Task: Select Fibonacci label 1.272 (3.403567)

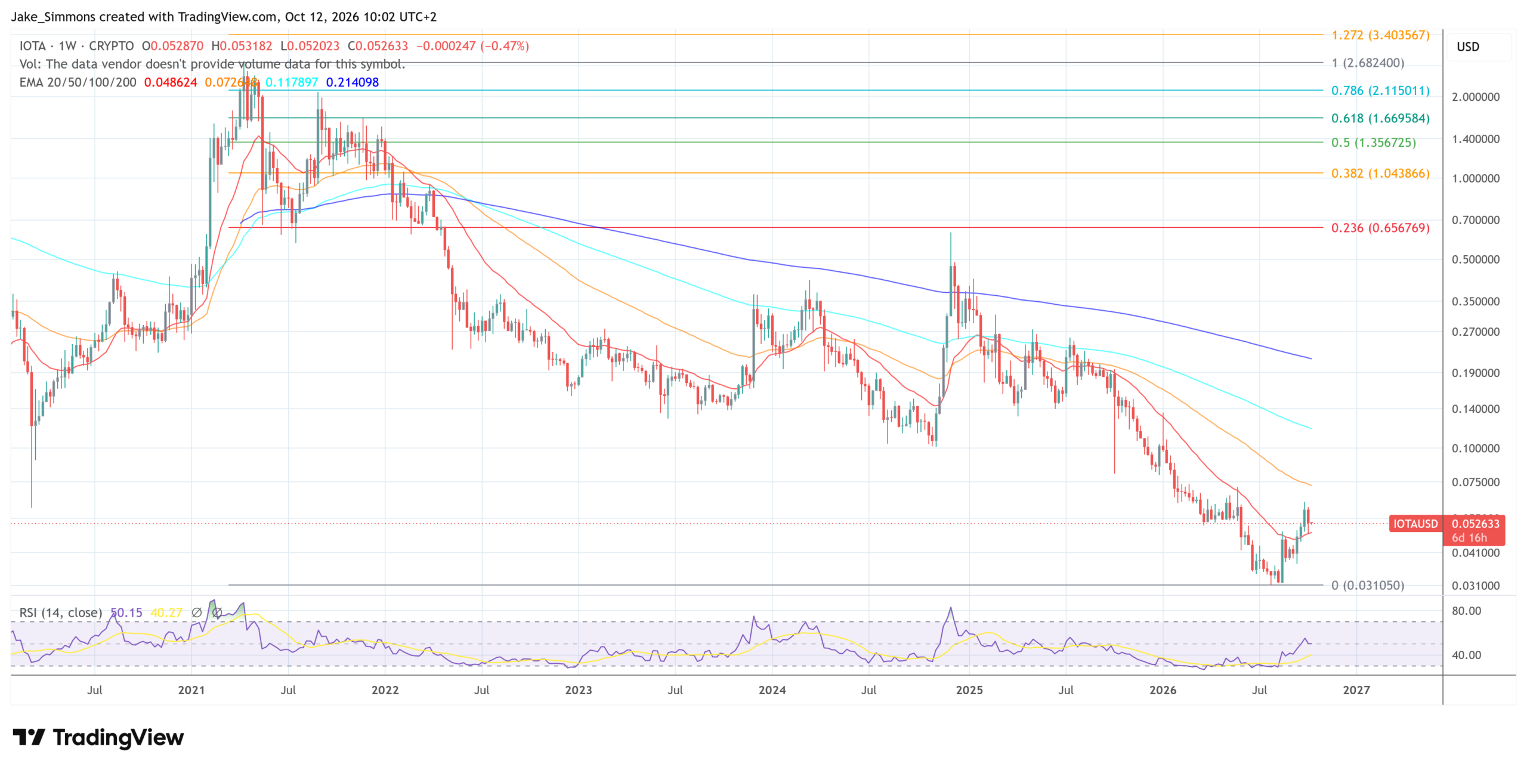Action: (x=1380, y=35)
